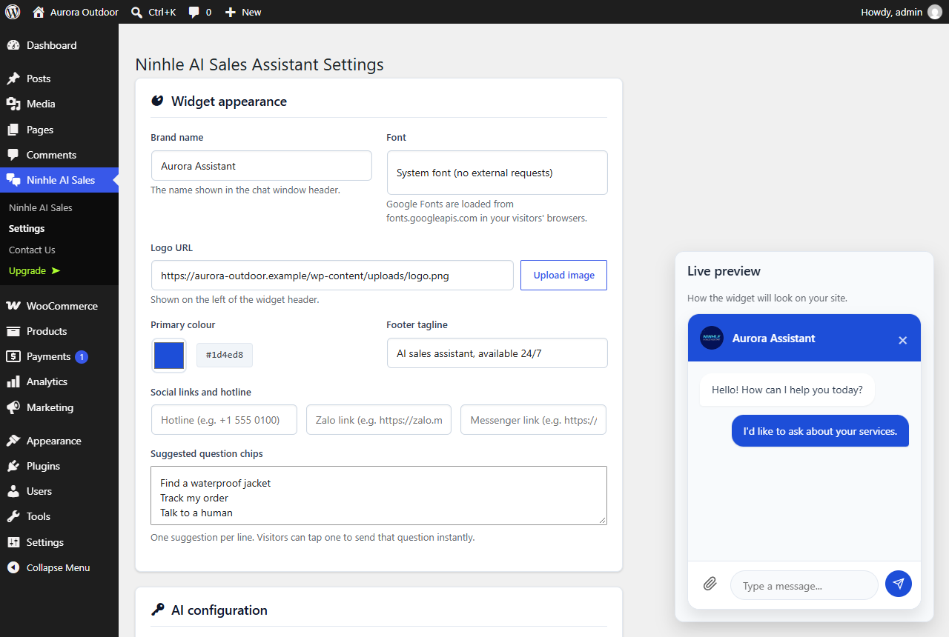The image size is (949, 637).
Task: Open the Appearance menu
Action: coord(59,441)
